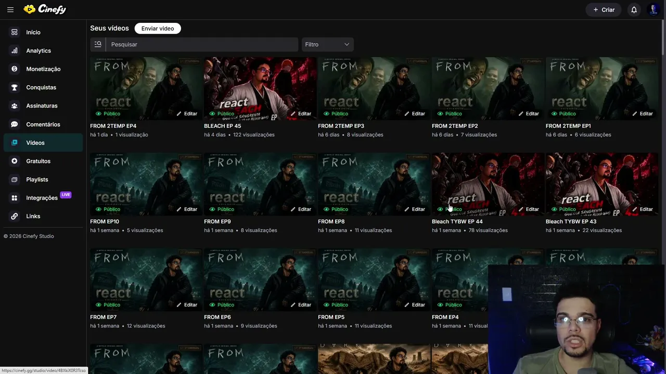Click the eye icon on FROM 2TEMP EP1
Screen dimensions: 666x374
tap(554, 114)
